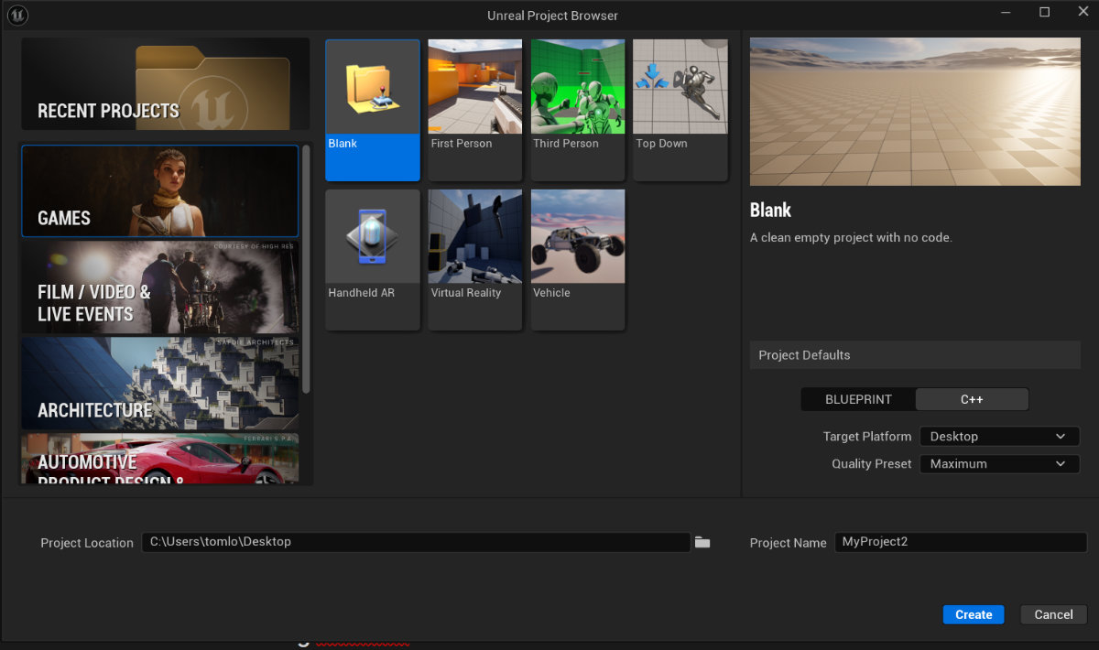Screen dimensions: 1099x650
Task: Click the Project Name input field
Action: [x=960, y=542]
